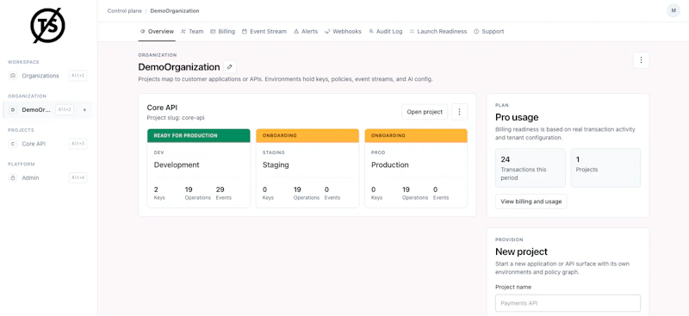This screenshot has height=316, width=689.
Task: Open the Event Stream tab
Action: [x=264, y=32]
